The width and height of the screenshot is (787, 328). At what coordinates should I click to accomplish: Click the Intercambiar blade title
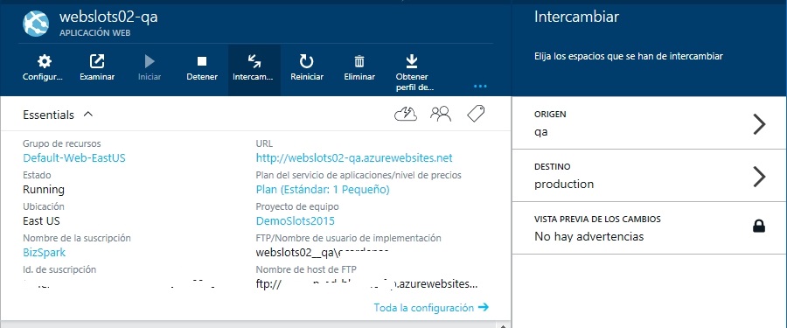coord(576,17)
